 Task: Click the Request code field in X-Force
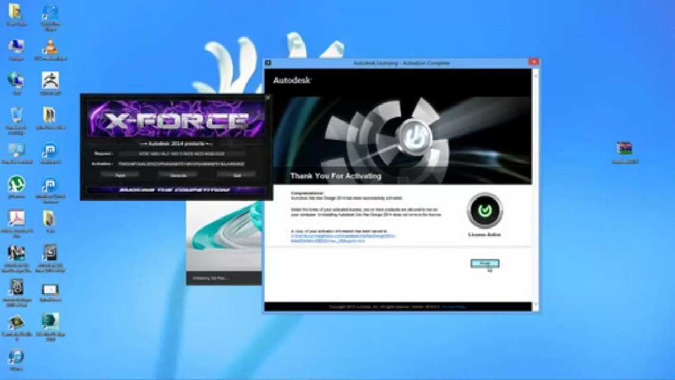[x=182, y=154]
